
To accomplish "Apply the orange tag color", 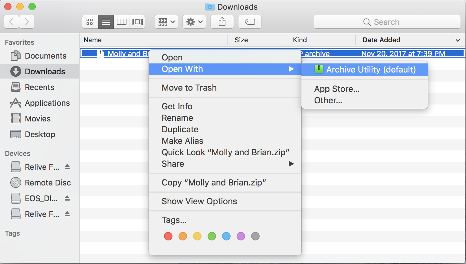I will pos(183,236).
